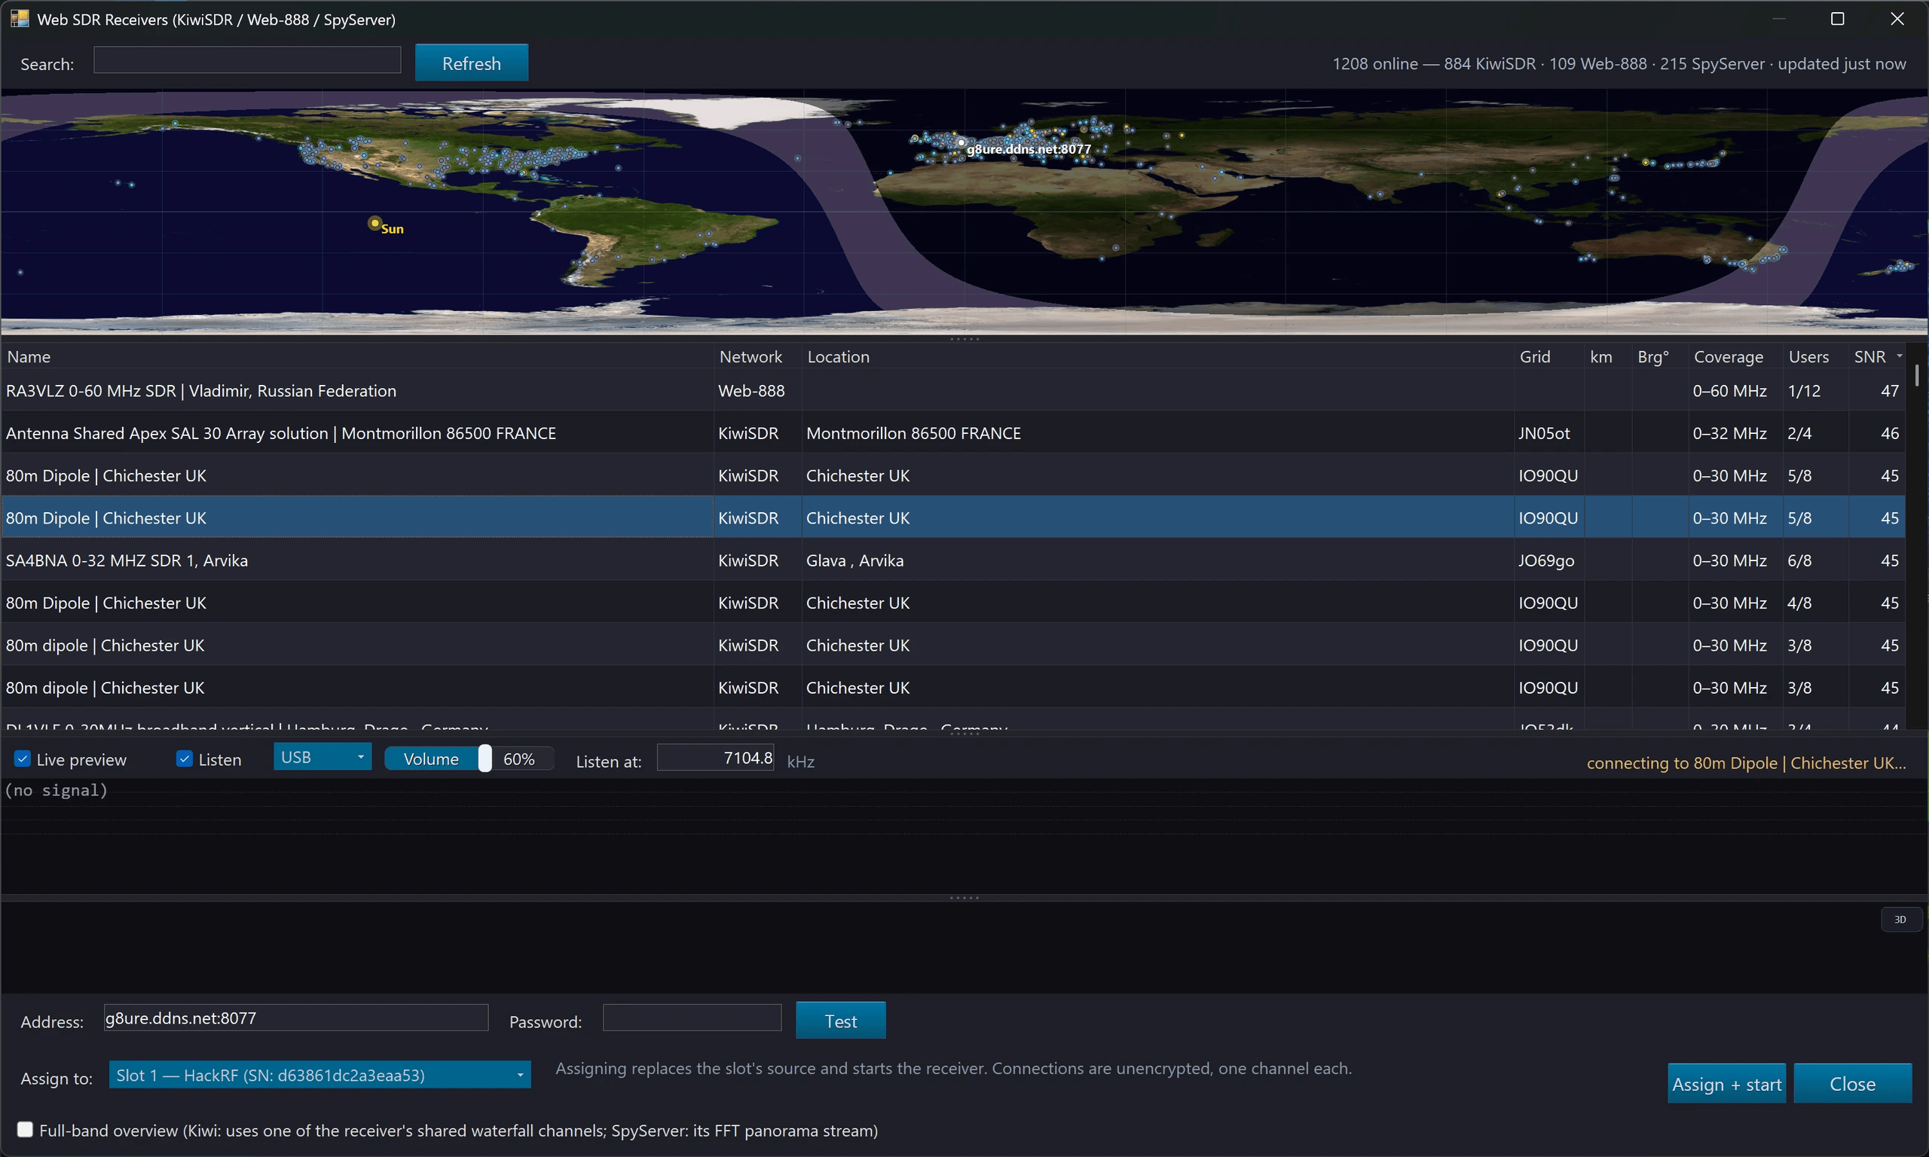Adjust the Volume slider handle
The width and height of the screenshot is (1929, 1157).
coord(485,759)
